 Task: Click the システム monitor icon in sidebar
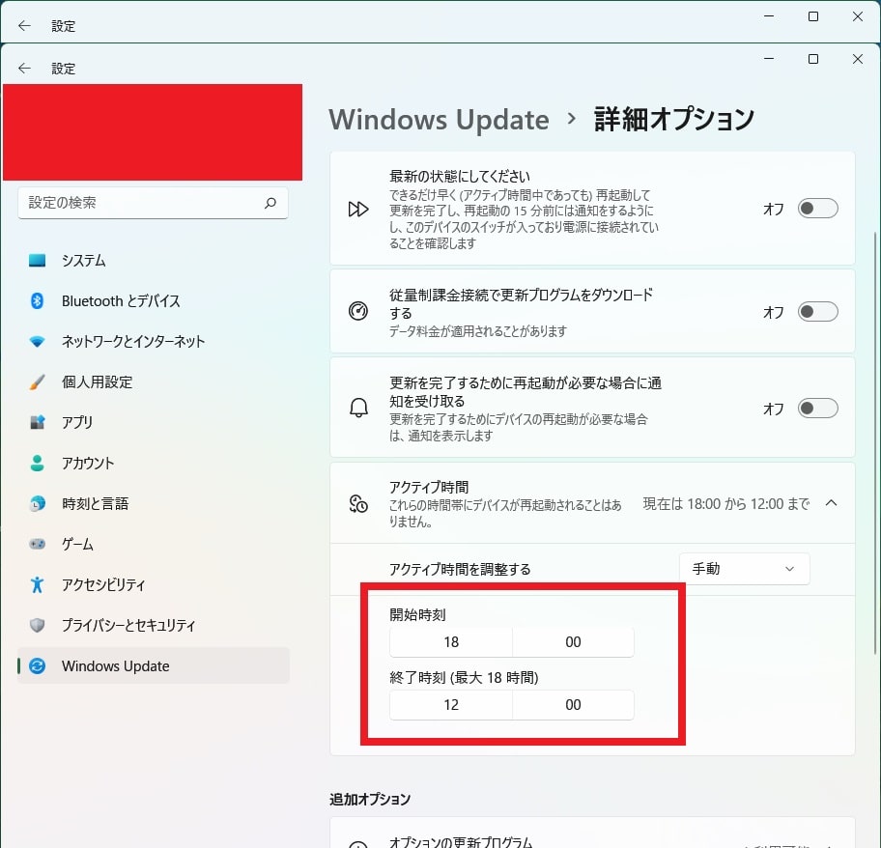pos(37,261)
